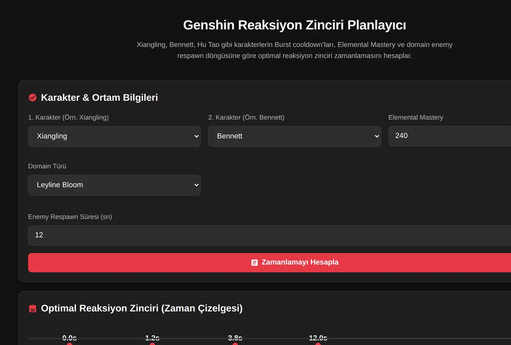Click the Genshin Reaksiyon Zinciri Planlayıcı heading

[294, 25]
